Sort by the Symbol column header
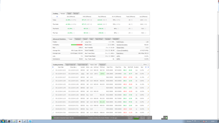 pyautogui.click(x=83, y=67)
